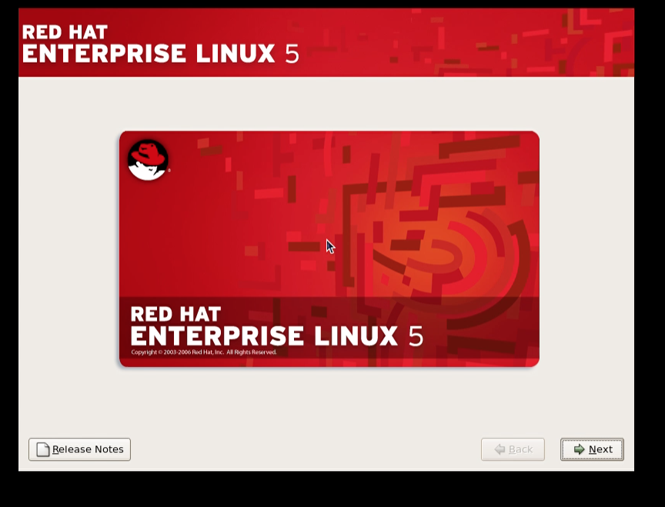Open the Release Notes
Viewport: 665px width, 507px height.
(80, 449)
